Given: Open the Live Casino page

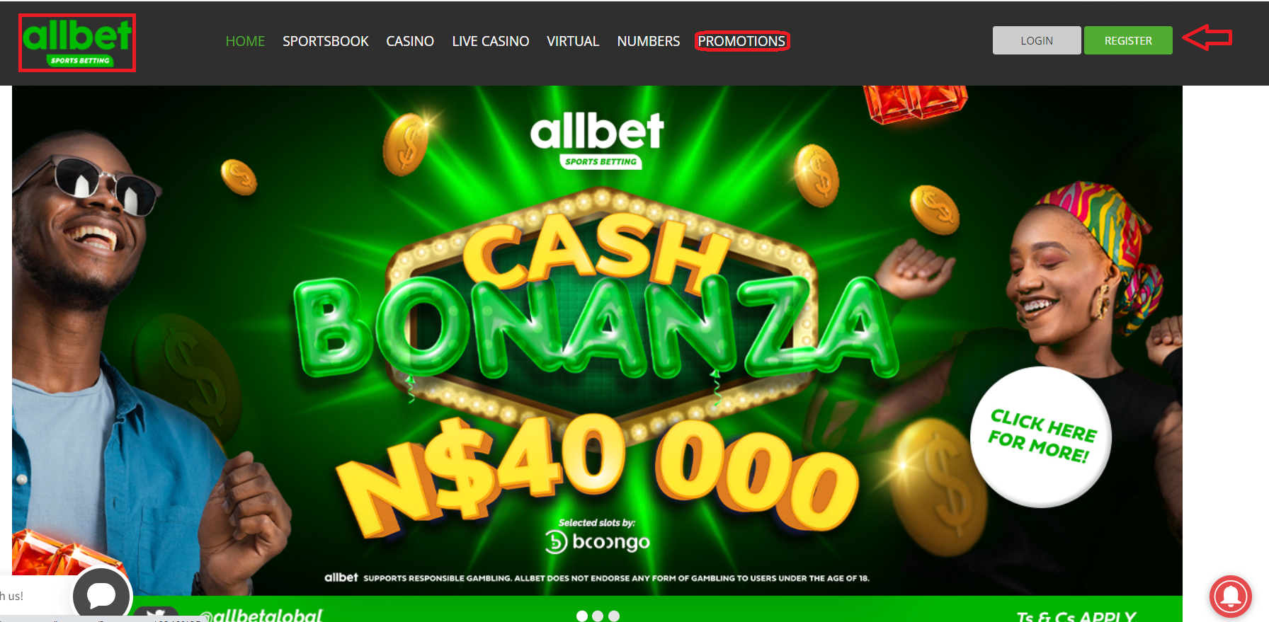Looking at the screenshot, I should click(491, 41).
